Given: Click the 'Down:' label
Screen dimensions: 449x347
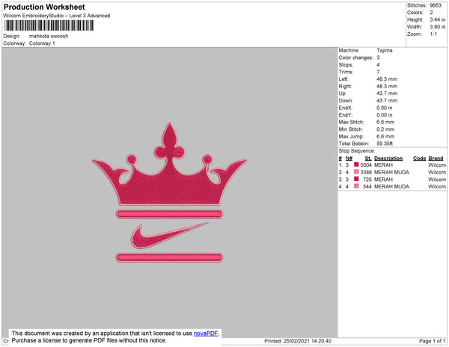Looking at the screenshot, I should coord(346,100).
